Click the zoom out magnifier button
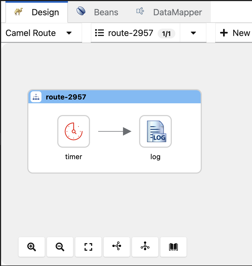 pyautogui.click(x=60, y=247)
